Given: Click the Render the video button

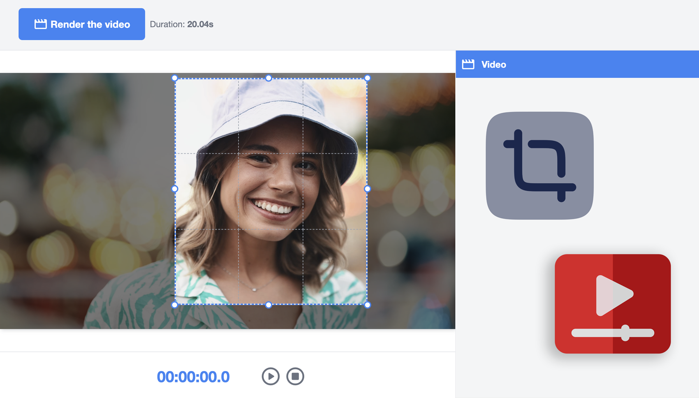Looking at the screenshot, I should pos(82,24).
